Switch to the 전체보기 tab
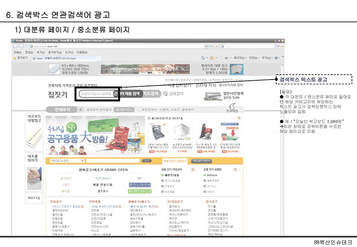Screen dimensions: 357x247 (x=62, y=109)
